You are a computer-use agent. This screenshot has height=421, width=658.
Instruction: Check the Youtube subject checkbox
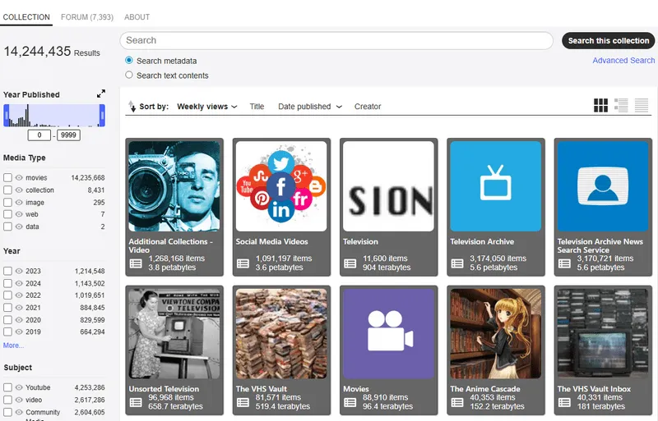click(x=7, y=387)
